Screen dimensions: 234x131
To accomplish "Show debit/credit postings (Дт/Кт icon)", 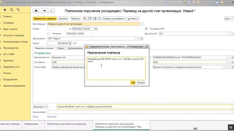I will (x=84, y=19).
